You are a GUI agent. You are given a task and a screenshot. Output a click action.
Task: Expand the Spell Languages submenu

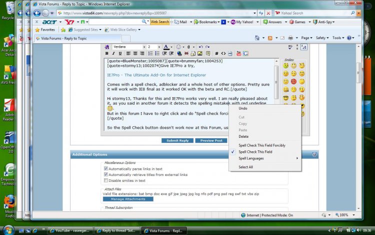265,158
